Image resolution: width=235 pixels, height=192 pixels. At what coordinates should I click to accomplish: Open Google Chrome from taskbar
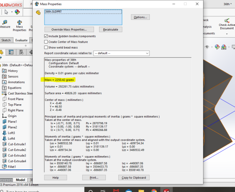tap(154, 190)
